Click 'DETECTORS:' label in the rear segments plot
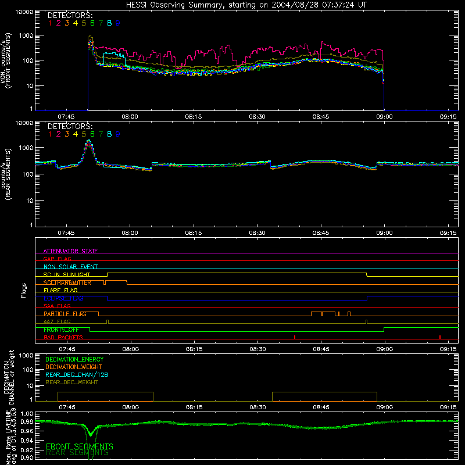 click(x=70, y=127)
